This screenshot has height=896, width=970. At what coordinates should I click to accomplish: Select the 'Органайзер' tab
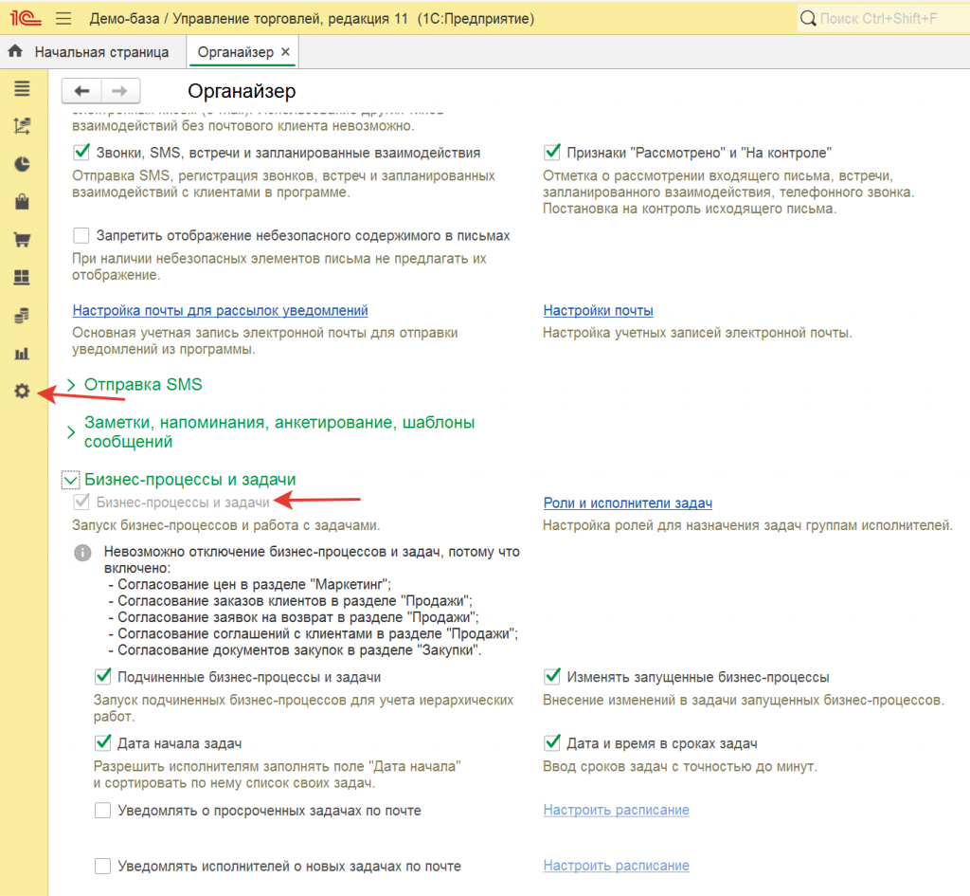[236, 52]
